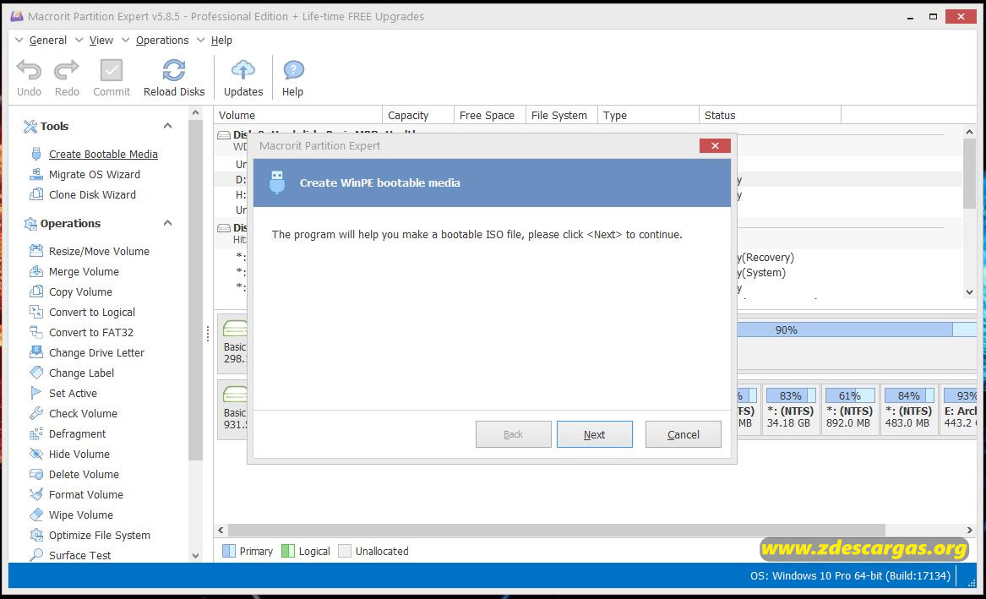Click the Clone Disk Wizard icon
Image resolution: width=986 pixels, height=599 pixels.
(x=36, y=194)
